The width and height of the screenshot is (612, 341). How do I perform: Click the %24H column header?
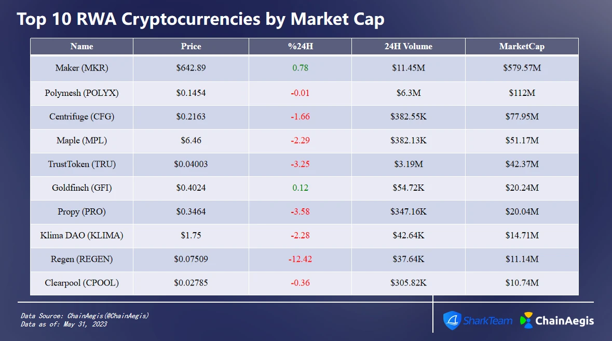[x=301, y=46]
